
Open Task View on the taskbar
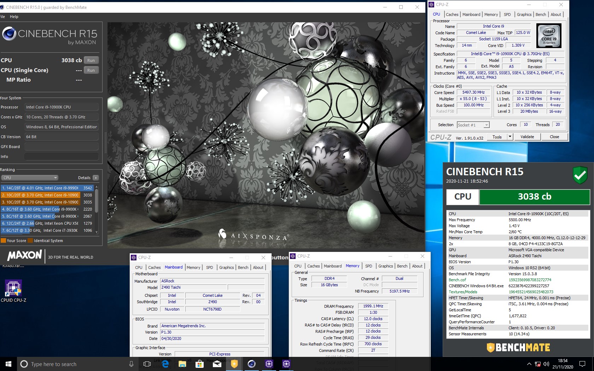pyautogui.click(x=147, y=364)
